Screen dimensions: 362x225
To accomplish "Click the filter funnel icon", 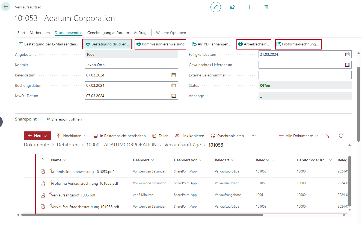I will (x=328, y=136).
